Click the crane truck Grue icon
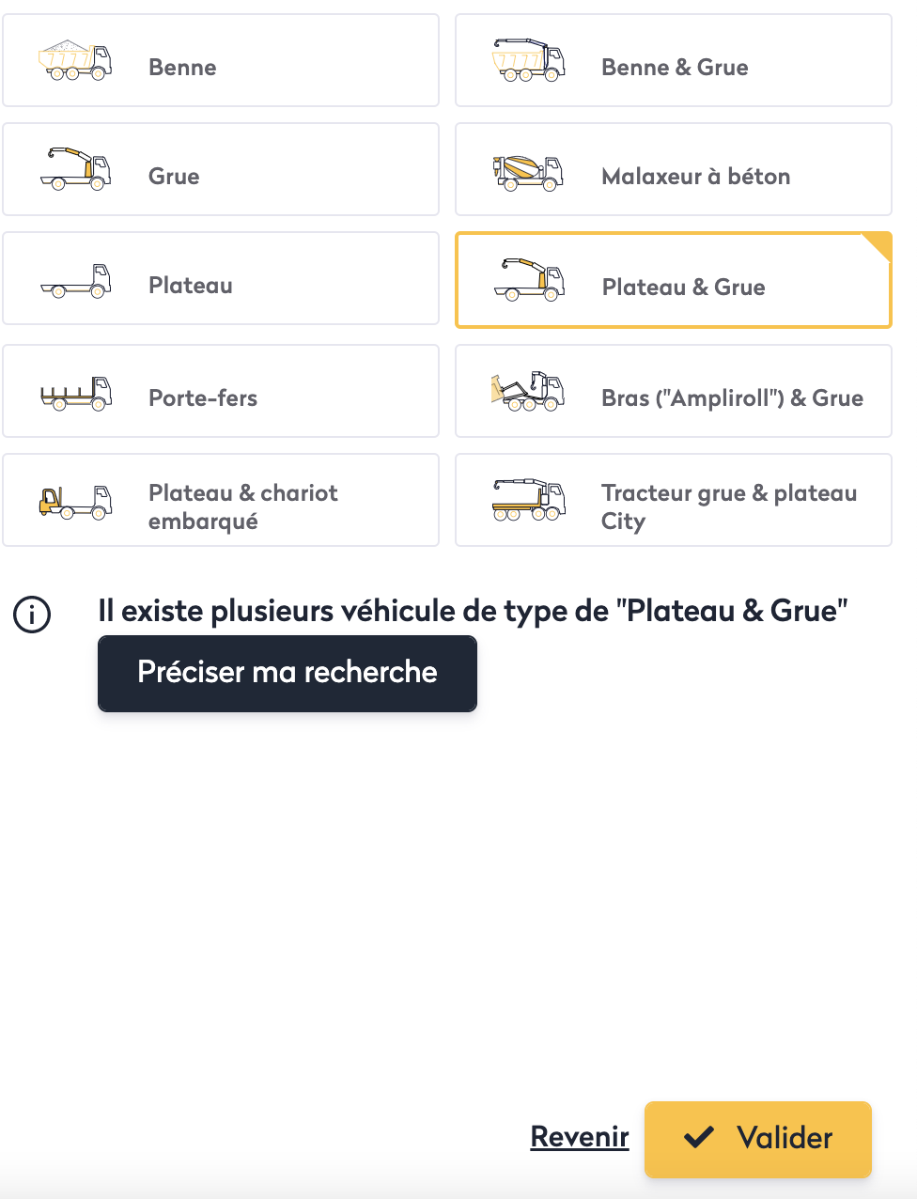Image resolution: width=917 pixels, height=1199 pixels. pyautogui.click(x=75, y=170)
